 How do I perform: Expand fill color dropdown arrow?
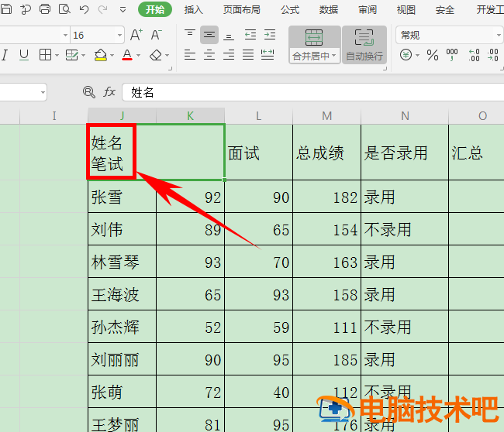click(112, 56)
